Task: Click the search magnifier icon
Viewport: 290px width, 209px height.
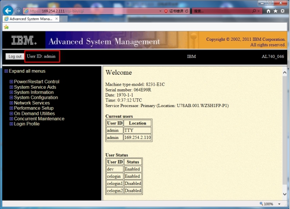Action: pyautogui.click(x=254, y=11)
